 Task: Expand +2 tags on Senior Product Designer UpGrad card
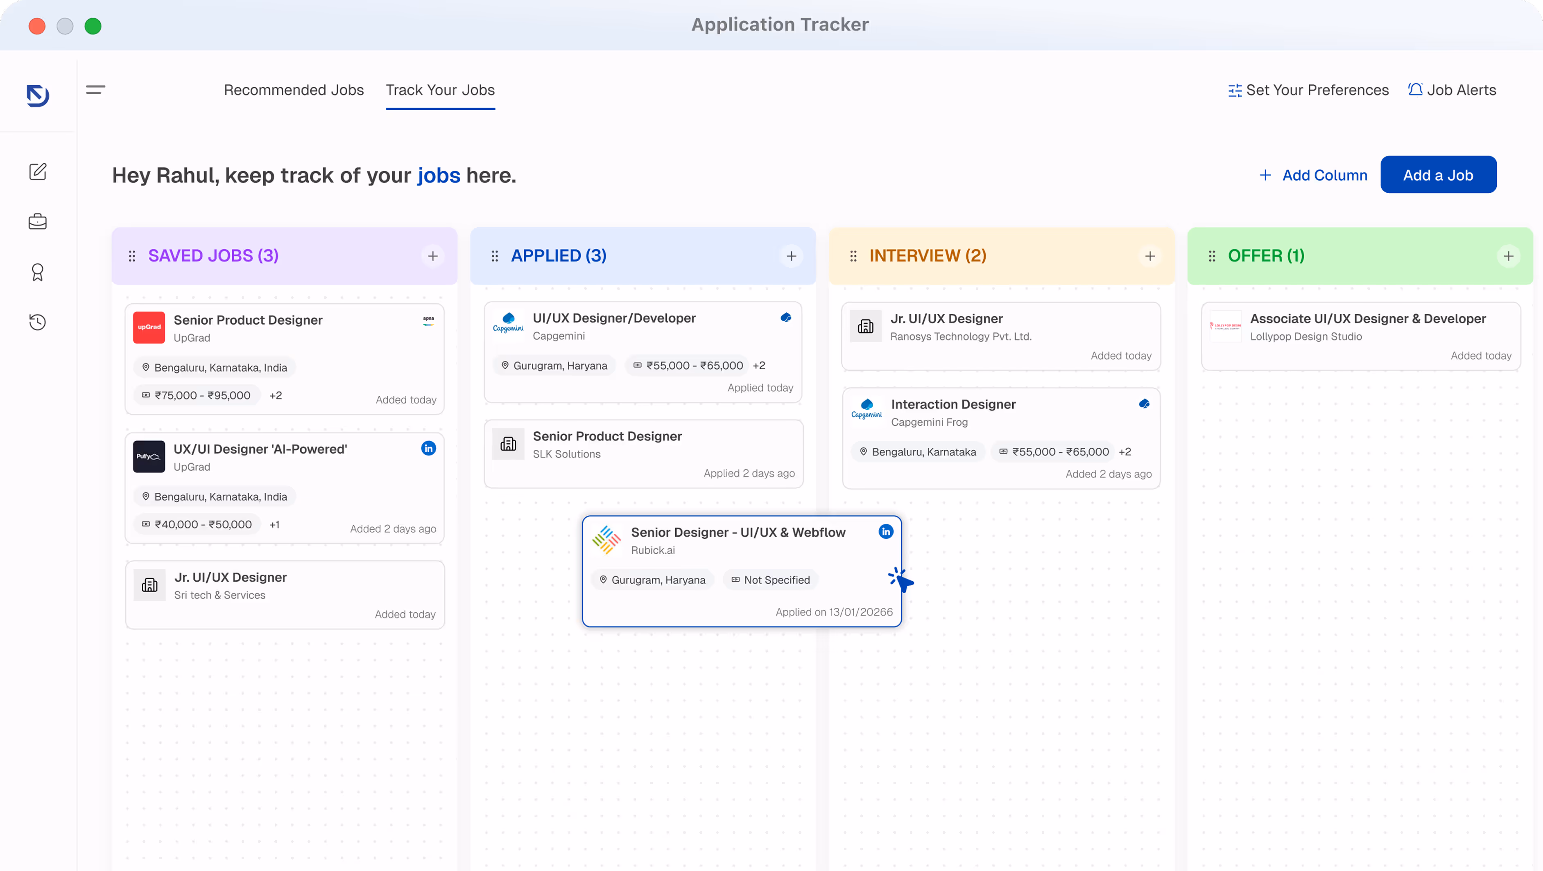pos(276,395)
